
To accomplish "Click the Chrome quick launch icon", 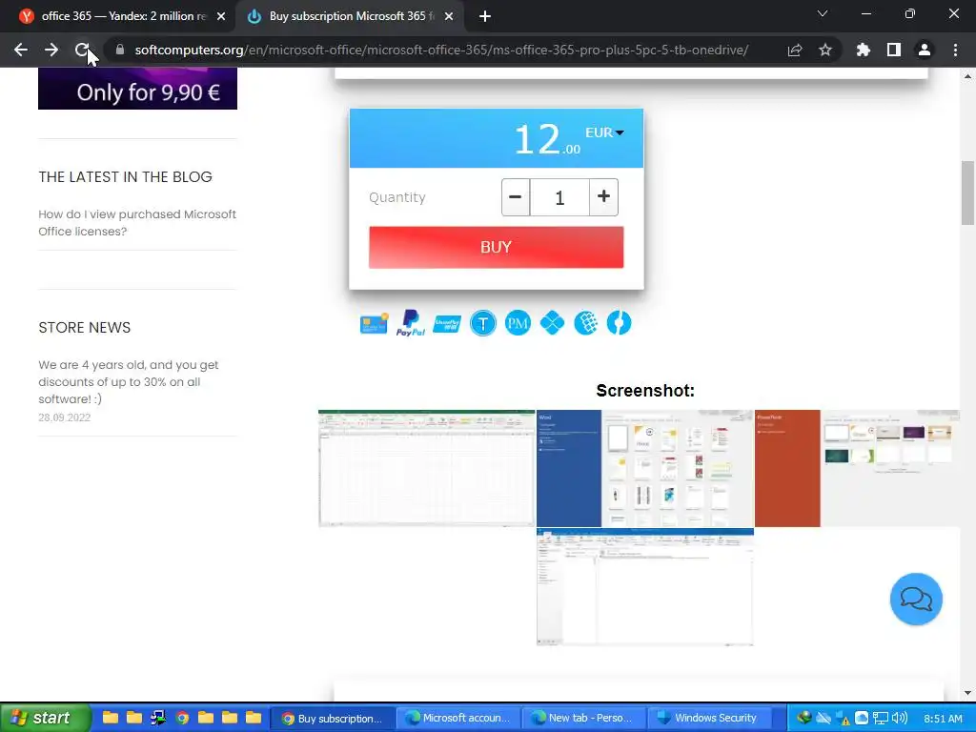I will pos(182,718).
